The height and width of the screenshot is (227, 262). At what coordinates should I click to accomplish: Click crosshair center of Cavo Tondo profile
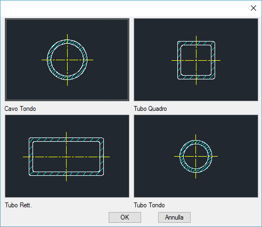(x=67, y=60)
